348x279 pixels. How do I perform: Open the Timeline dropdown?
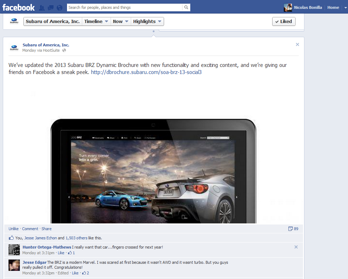pos(96,22)
